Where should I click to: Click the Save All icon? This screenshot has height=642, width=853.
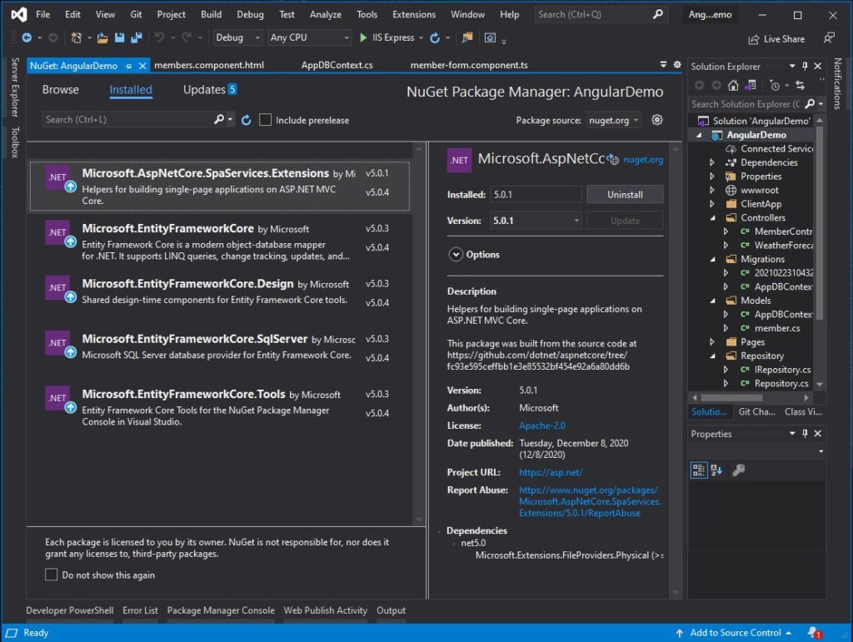(136, 37)
